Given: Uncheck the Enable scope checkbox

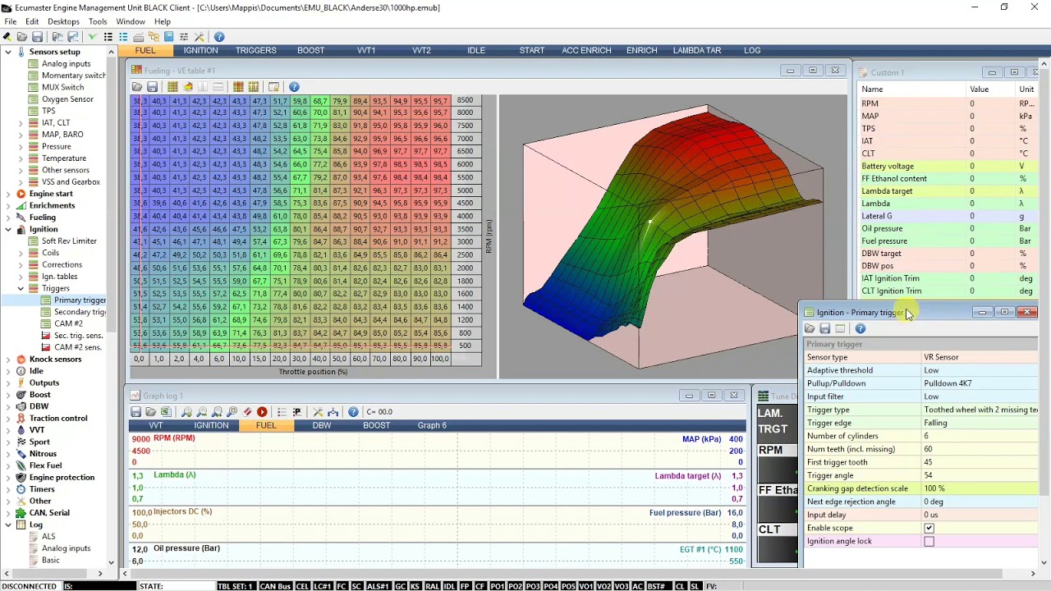Looking at the screenshot, I should click(929, 528).
